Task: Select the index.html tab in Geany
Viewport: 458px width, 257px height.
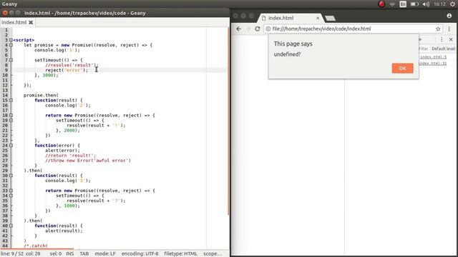Action: [14, 22]
